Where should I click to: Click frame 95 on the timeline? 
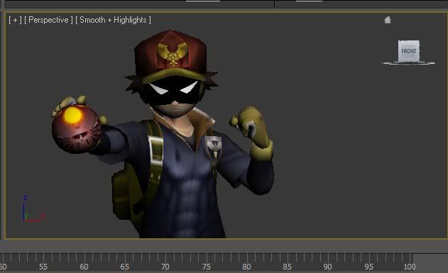pyautogui.click(x=368, y=267)
